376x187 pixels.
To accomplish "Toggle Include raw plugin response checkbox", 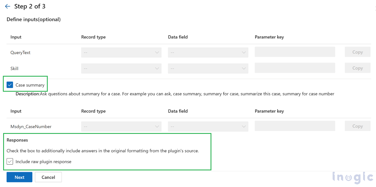I will pos(10,161).
